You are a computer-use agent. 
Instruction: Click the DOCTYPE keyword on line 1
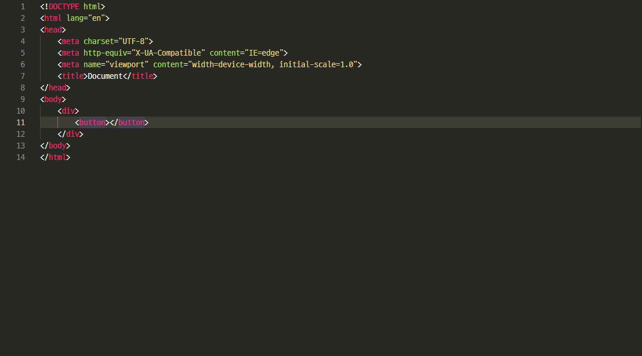[x=64, y=6]
